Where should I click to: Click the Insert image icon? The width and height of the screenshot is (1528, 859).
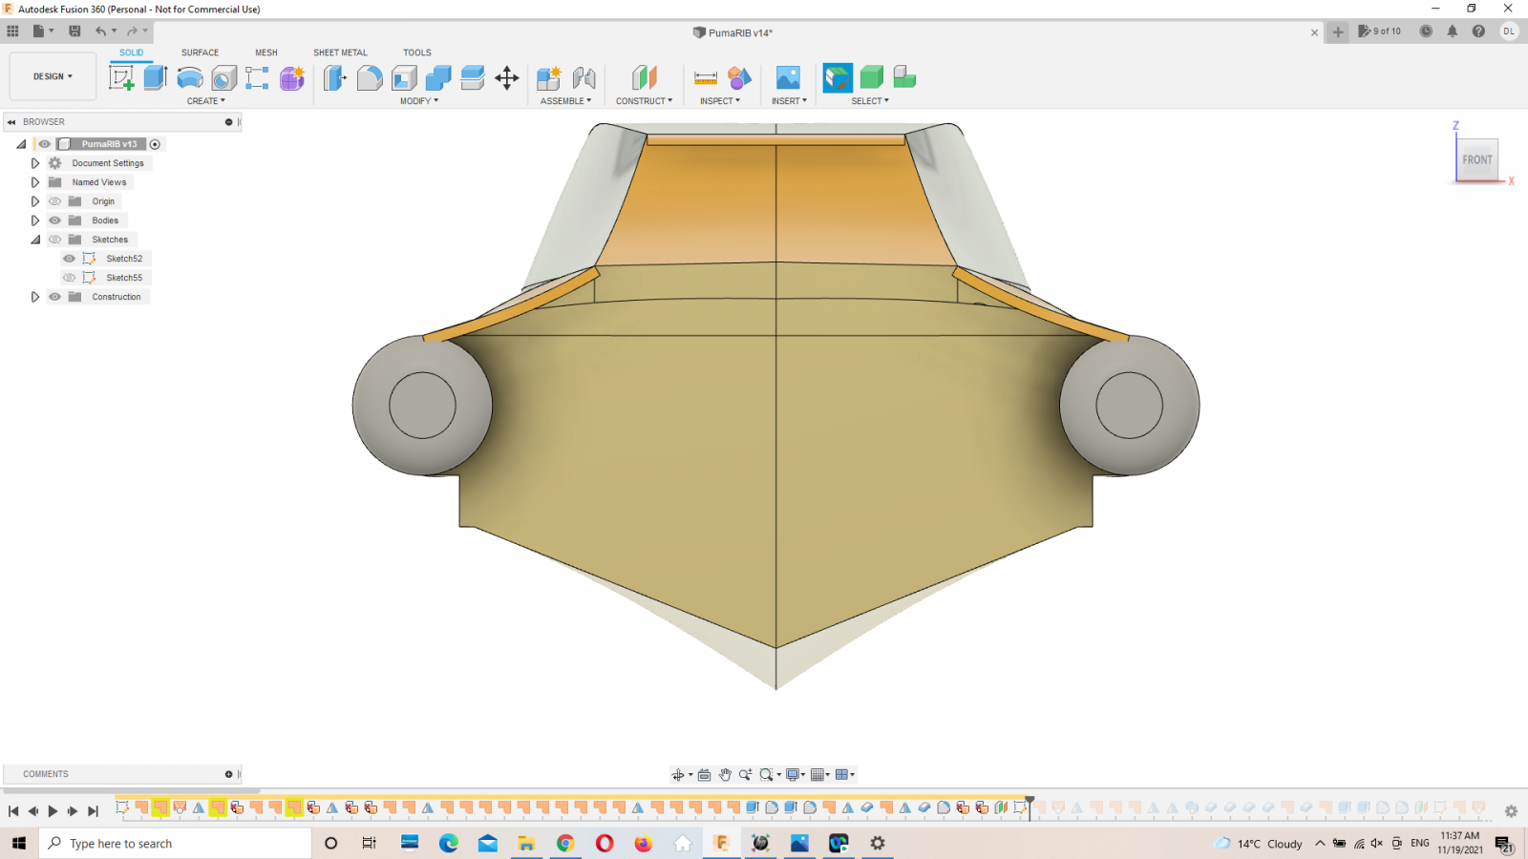click(x=788, y=78)
